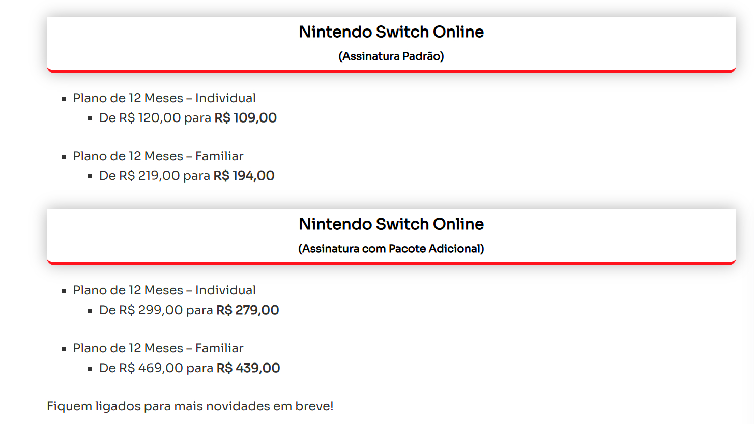
Task: Click the bold price R$ 279,00
Action: click(247, 310)
